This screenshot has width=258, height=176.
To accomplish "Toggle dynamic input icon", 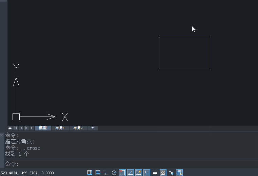I will pos(146,173).
